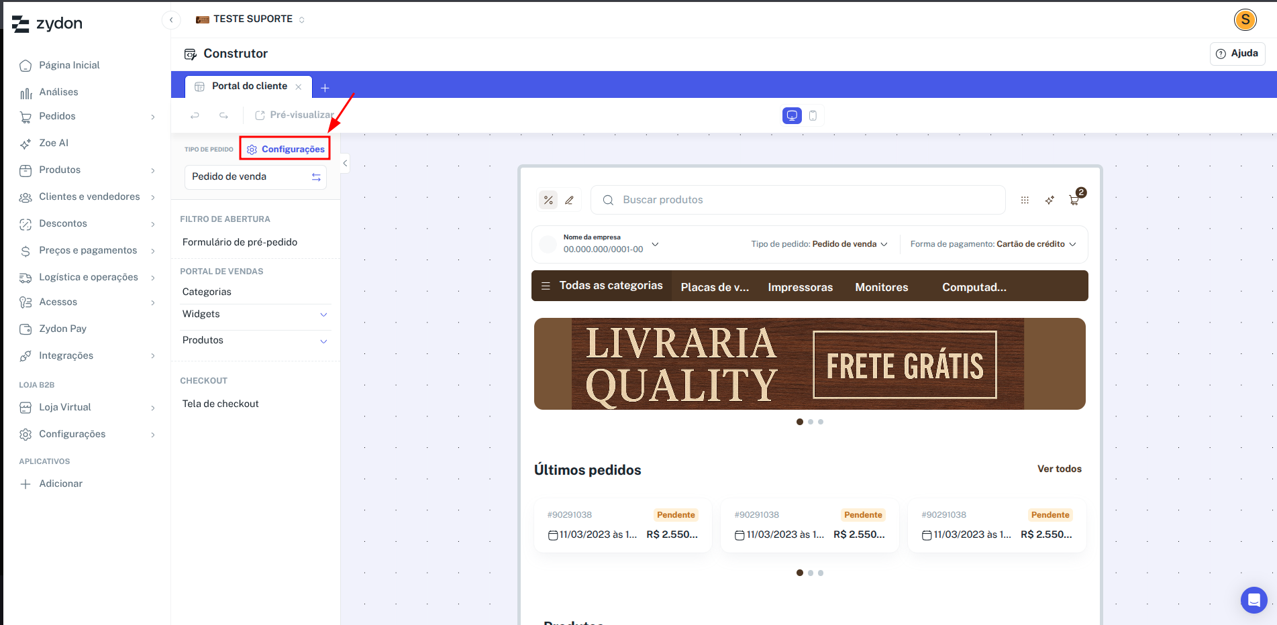
Task: Expand Logística e operações
Action: point(87,277)
